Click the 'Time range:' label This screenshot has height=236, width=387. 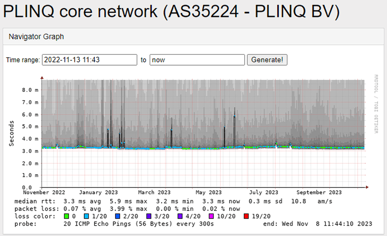23,60
